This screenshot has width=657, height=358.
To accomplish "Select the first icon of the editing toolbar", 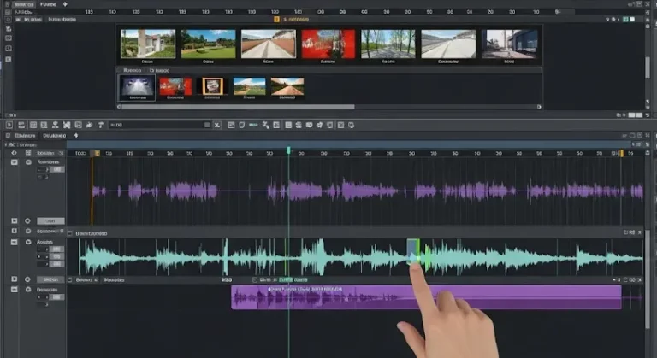I will tap(9, 125).
